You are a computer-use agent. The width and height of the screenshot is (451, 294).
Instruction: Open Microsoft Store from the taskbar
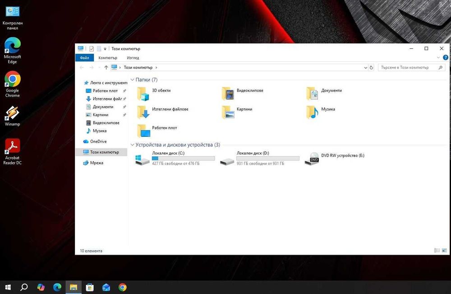(x=90, y=287)
